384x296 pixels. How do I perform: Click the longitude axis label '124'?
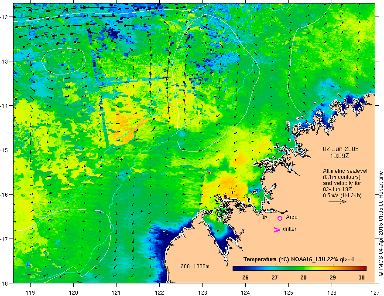246,293
